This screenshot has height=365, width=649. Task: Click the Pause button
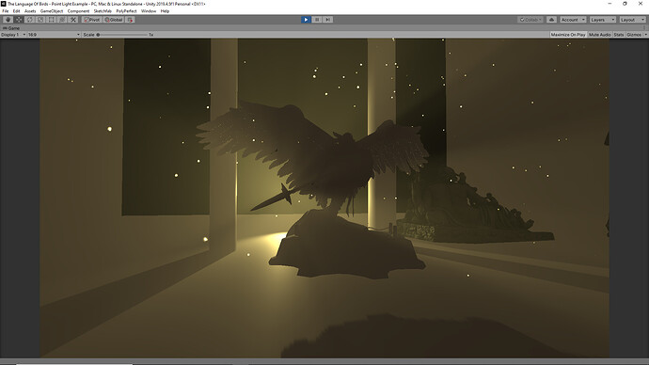317,20
